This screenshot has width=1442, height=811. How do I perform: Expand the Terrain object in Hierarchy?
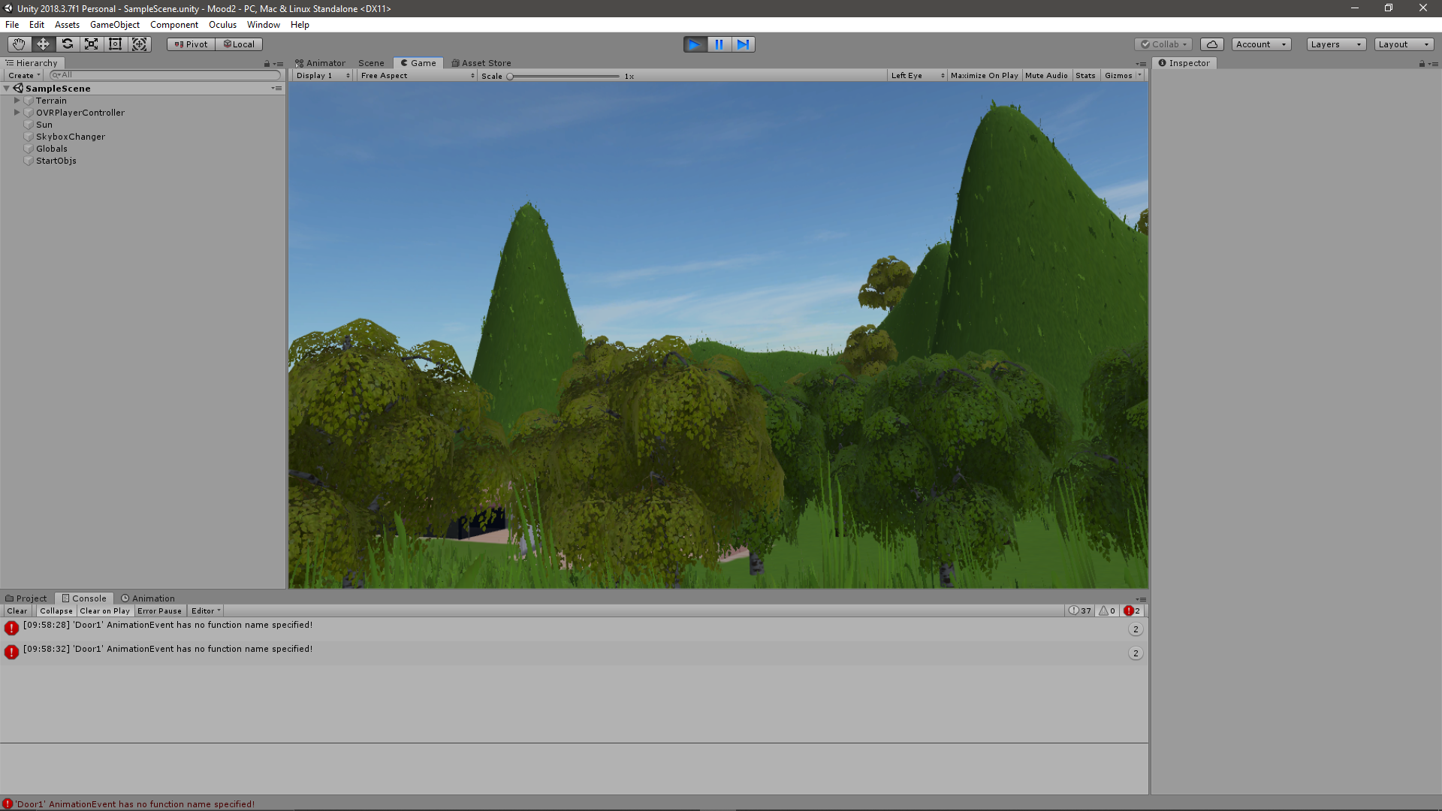pos(17,101)
